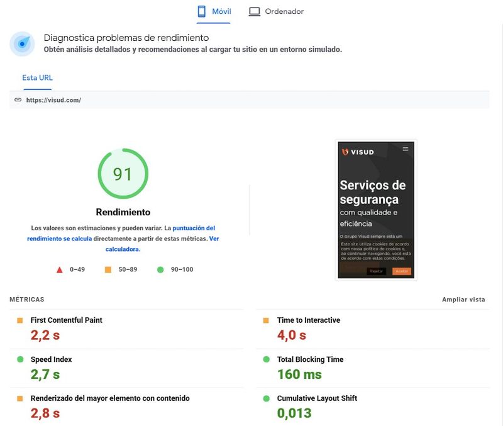Click the link chain icon beside the URL
This screenshot has height=426, width=503.
[18, 100]
